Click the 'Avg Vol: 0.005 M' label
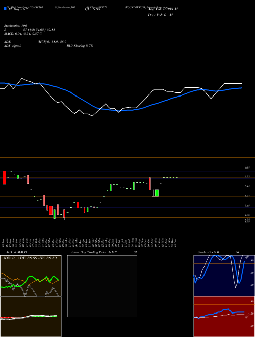Screen dimensions: 255x337 [163, 9]
